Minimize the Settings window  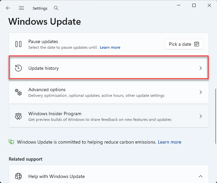click(179, 5)
